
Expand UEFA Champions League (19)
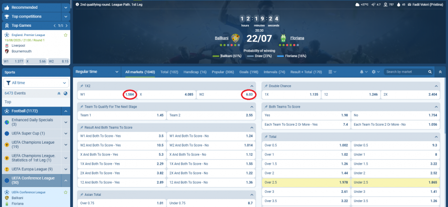point(66,145)
